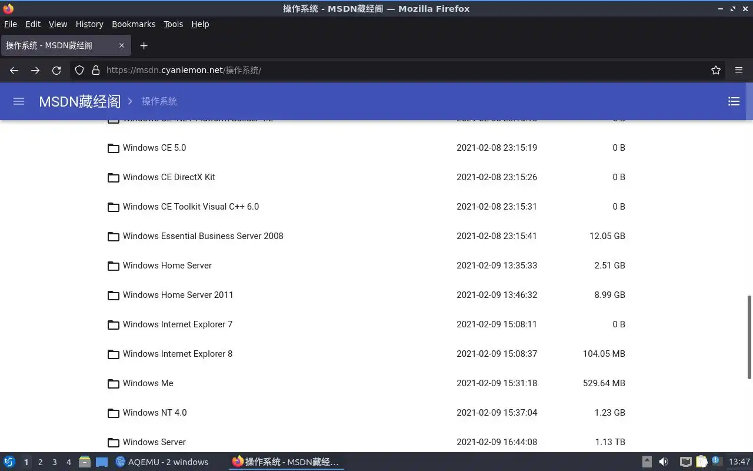The image size is (753, 471).
Task: Click the date 2021-02-09 13:35:33
Action: (497, 266)
